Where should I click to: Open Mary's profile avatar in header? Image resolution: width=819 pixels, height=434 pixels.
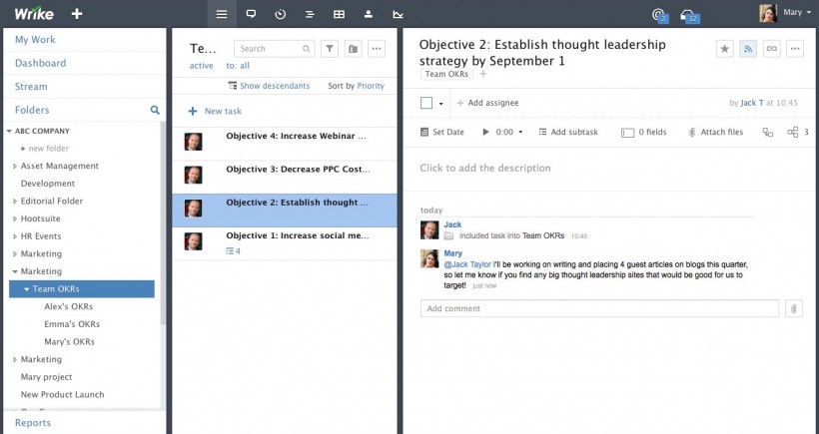pyautogui.click(x=768, y=13)
